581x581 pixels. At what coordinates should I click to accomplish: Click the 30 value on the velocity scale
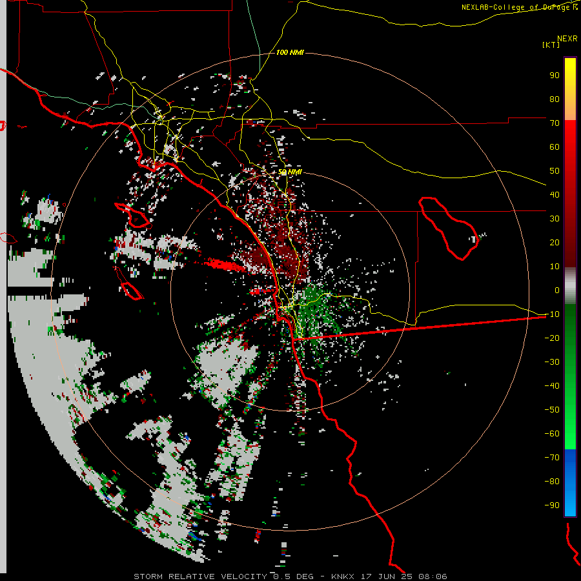[555, 219]
